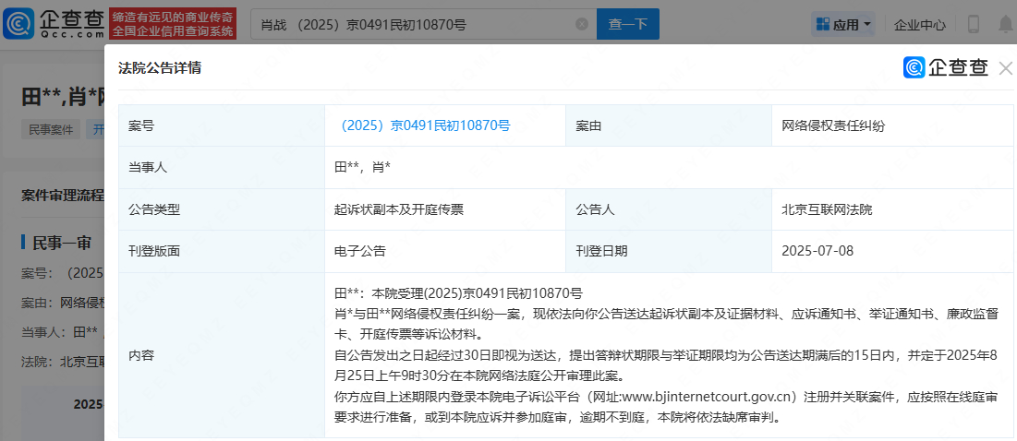This screenshot has height=441, width=1017.
Task: Click the 刊登日期 label cell
Action: click(x=669, y=251)
